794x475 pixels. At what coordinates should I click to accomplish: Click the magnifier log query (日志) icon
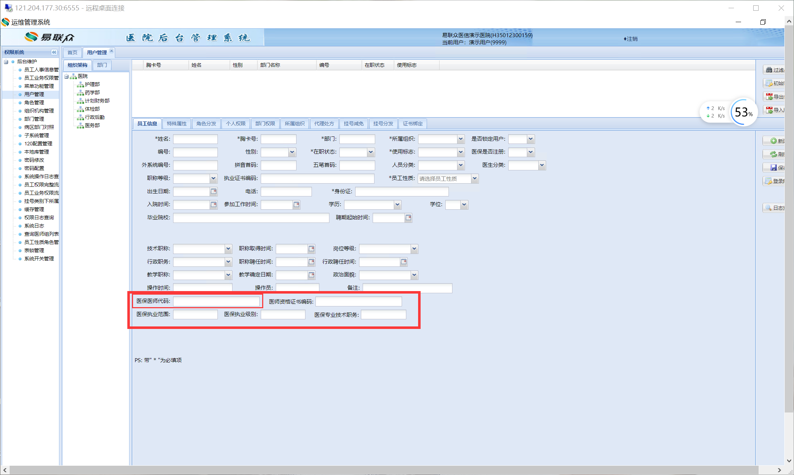(768, 208)
